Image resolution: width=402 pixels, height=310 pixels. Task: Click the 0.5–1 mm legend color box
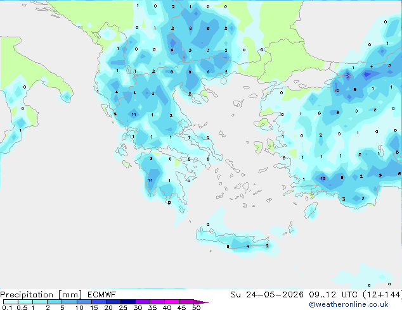pos(25,302)
